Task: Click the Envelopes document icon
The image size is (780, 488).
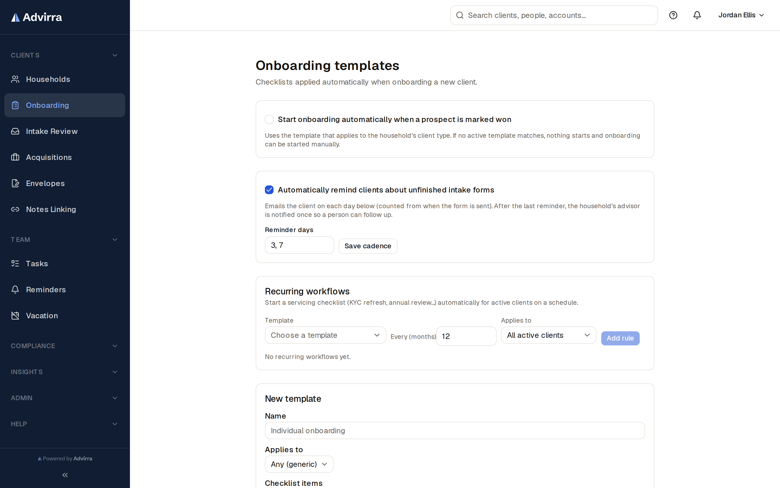Action: 15,183
